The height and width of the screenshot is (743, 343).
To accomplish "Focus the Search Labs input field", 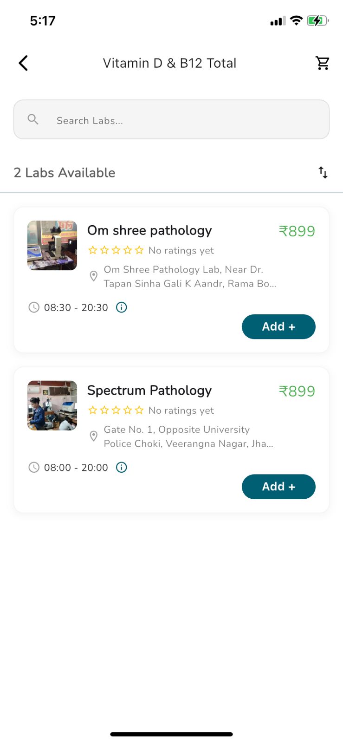I will (186, 120).
